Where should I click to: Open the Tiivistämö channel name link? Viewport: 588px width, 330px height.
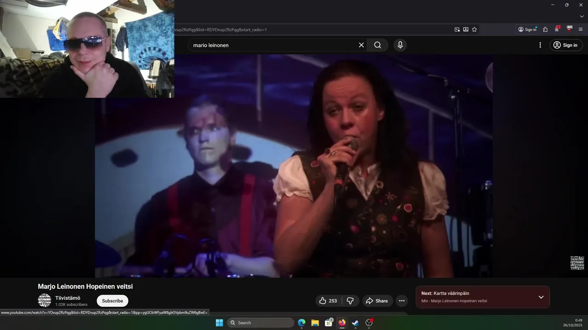tap(68, 298)
